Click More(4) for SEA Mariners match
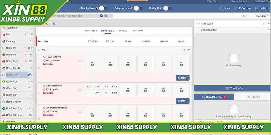The image size is (271, 135). (183, 101)
